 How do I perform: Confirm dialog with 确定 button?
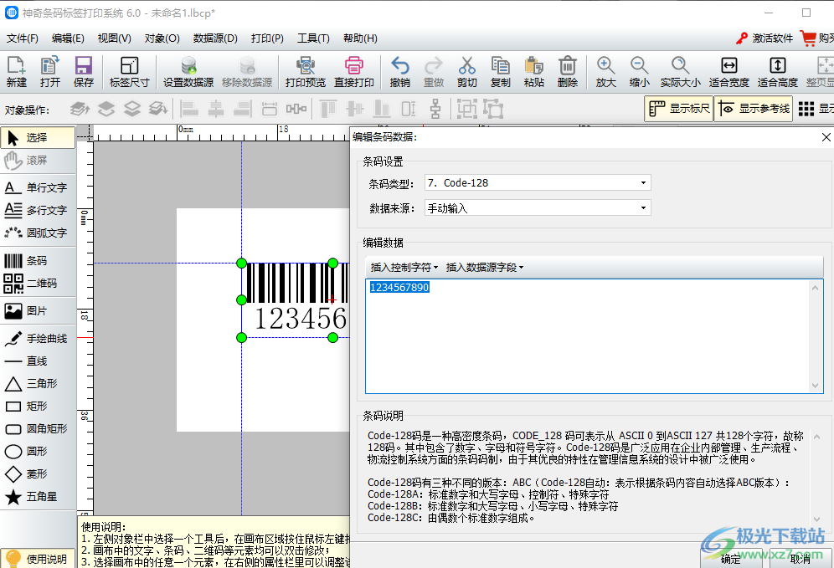point(731,559)
